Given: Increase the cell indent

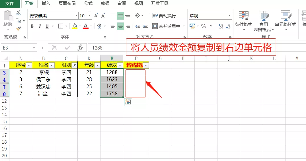Looking at the screenshot, I should [145, 26].
